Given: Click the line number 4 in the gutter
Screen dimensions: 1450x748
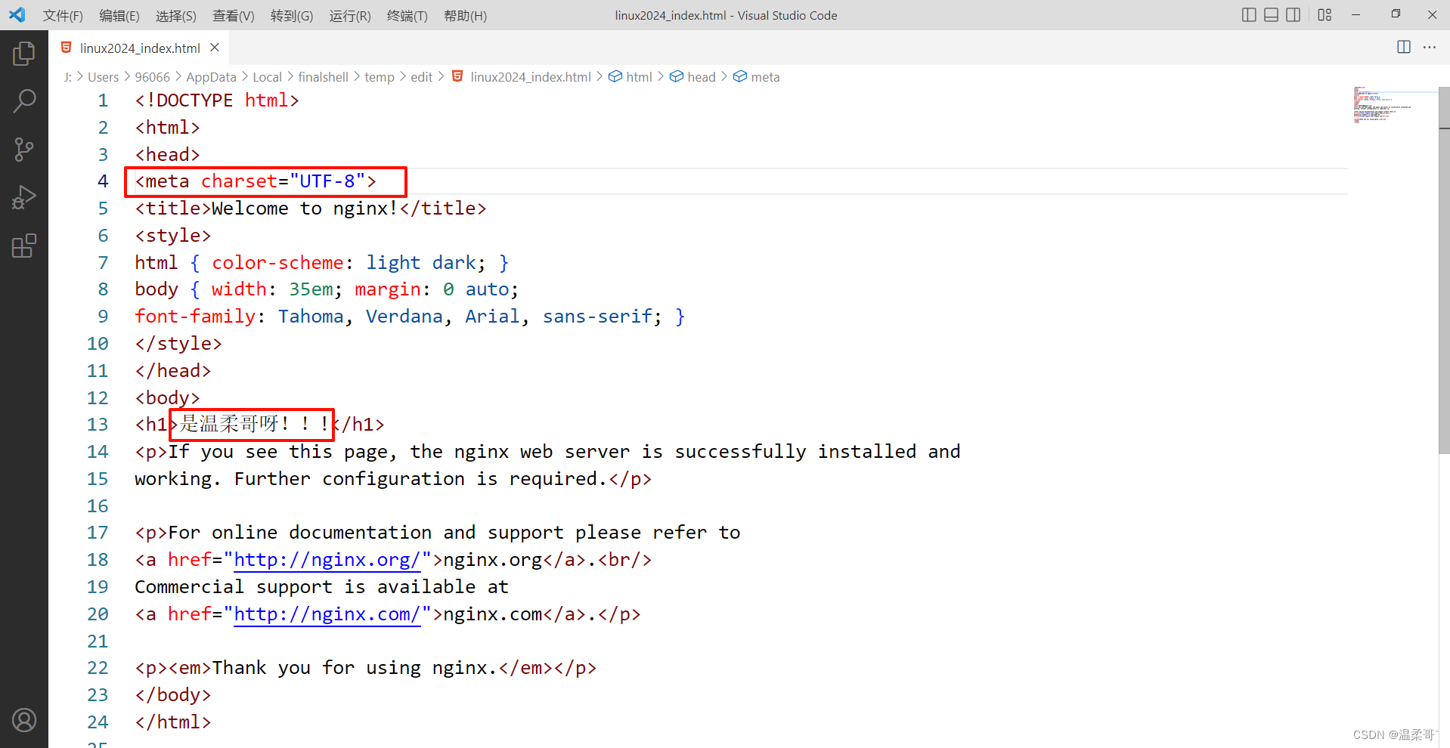Looking at the screenshot, I should pyautogui.click(x=103, y=181).
